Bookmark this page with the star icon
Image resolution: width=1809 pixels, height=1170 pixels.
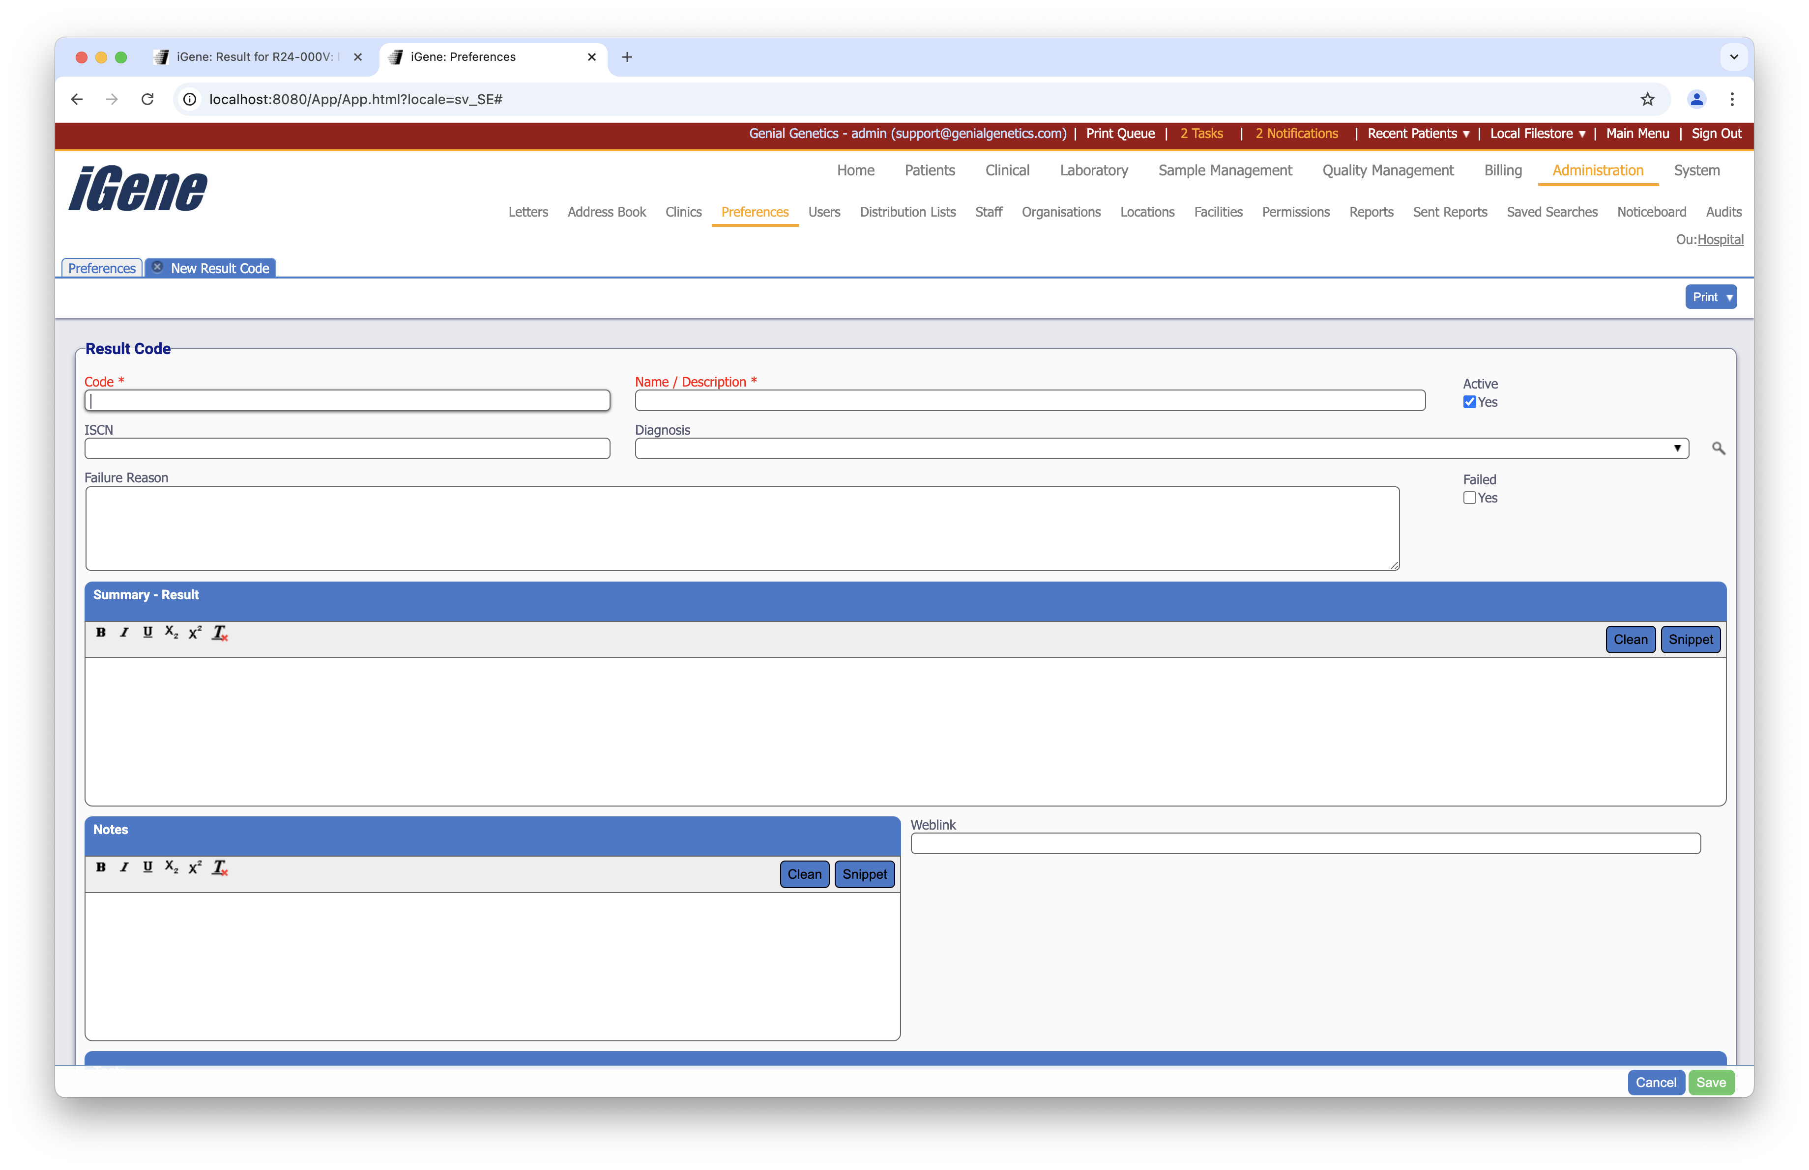1647,99
